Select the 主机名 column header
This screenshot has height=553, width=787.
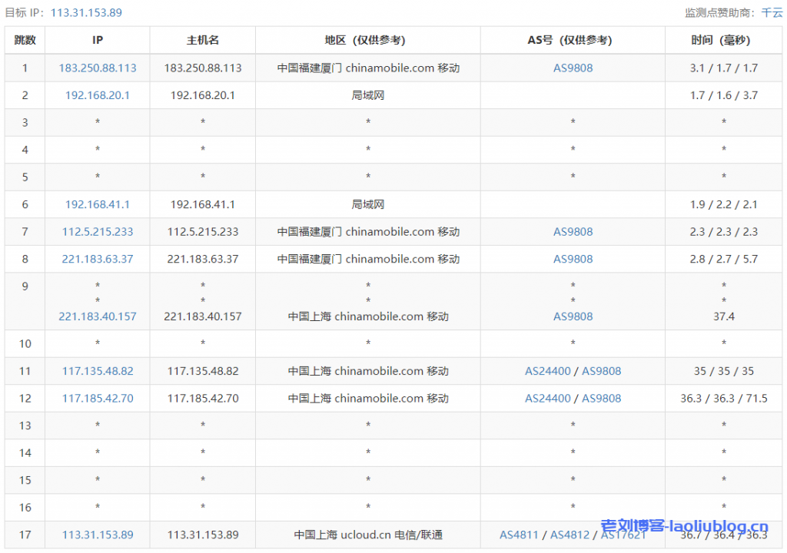(203, 40)
